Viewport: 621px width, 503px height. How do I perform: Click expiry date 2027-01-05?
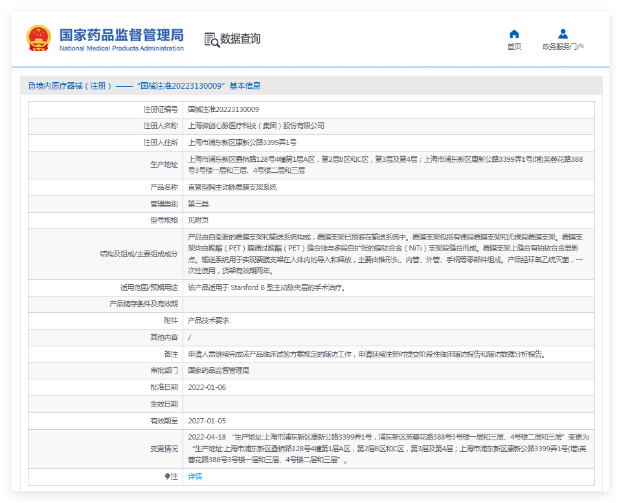click(x=207, y=421)
